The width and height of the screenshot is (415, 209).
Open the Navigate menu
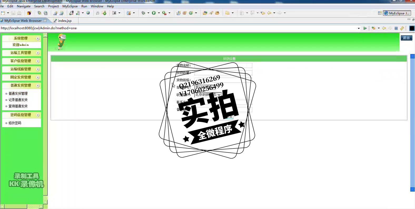point(24,6)
